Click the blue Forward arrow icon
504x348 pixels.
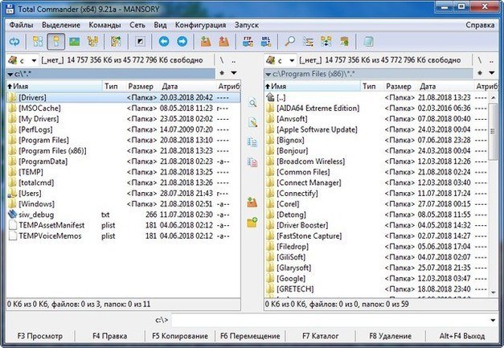(182, 40)
